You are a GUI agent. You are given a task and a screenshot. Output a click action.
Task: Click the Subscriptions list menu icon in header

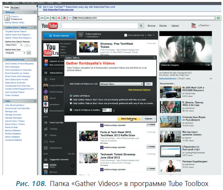tap(81, 35)
